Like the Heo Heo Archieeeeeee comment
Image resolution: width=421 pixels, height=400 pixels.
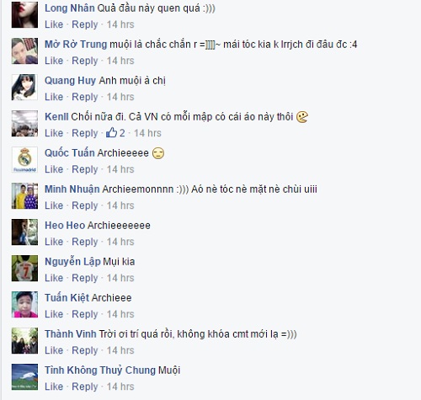coord(54,242)
